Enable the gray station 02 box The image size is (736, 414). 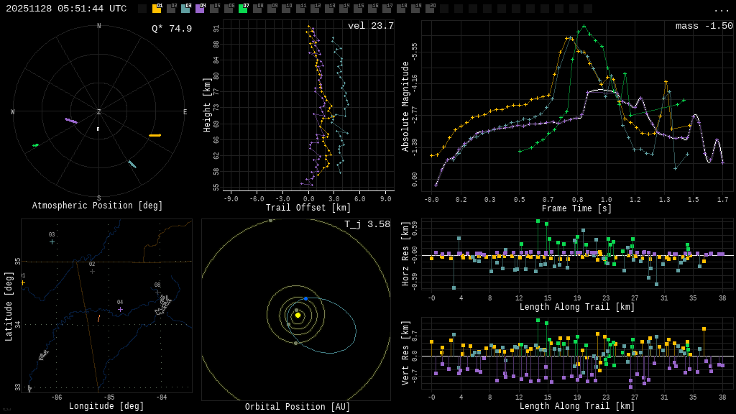point(171,9)
